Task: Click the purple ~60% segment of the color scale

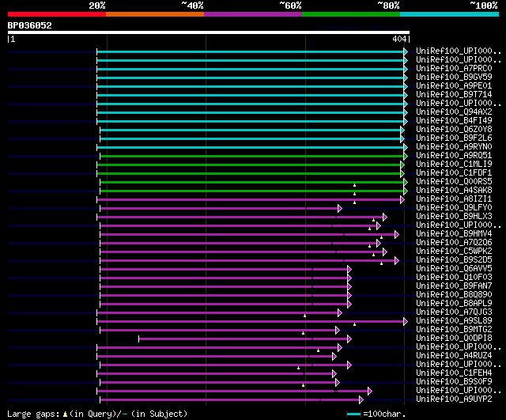Action: click(x=253, y=14)
